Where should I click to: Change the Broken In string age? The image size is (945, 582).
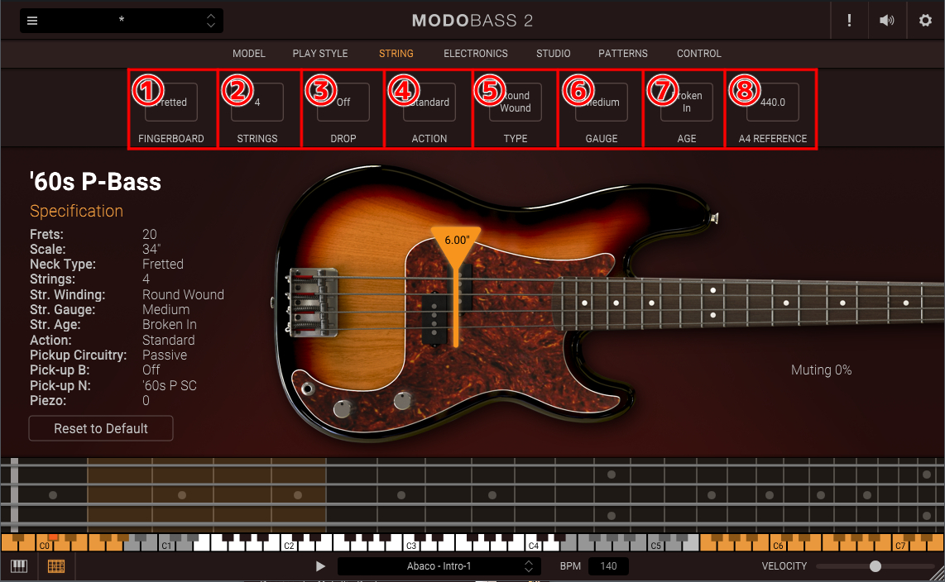(687, 103)
